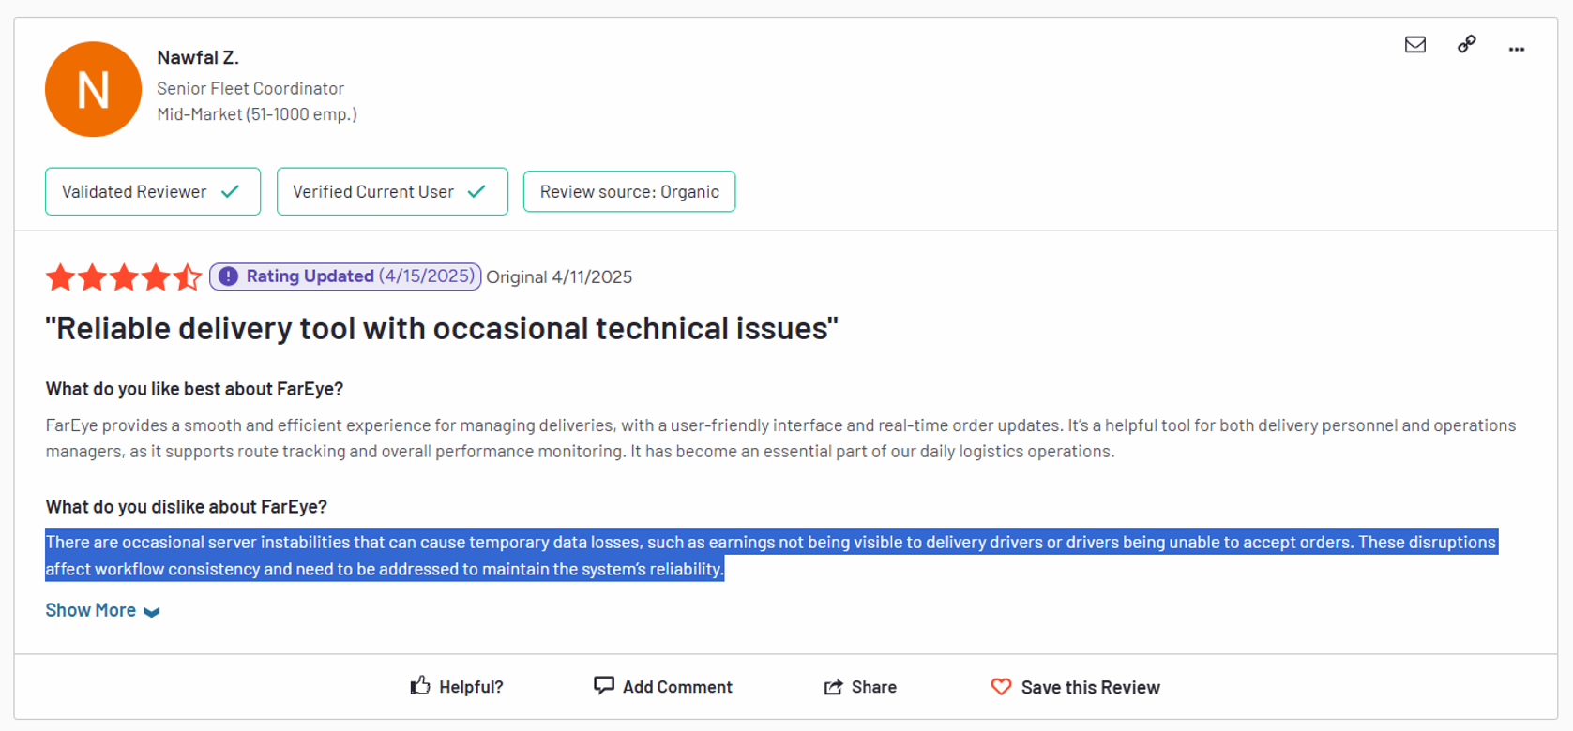This screenshot has height=731, width=1573.
Task: Click the envelope email icon
Action: coord(1415,44)
